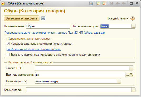Open Цена задается selection ellipsis button
Screen dimensions: 141x97
pos(119,81)
